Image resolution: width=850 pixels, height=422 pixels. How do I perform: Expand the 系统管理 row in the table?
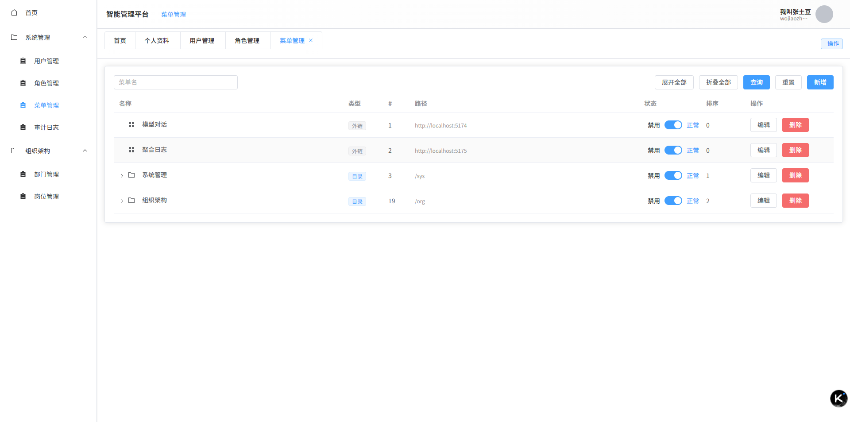click(122, 176)
